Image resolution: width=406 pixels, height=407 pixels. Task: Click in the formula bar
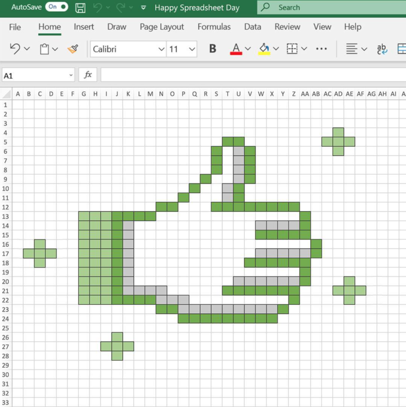(253, 75)
